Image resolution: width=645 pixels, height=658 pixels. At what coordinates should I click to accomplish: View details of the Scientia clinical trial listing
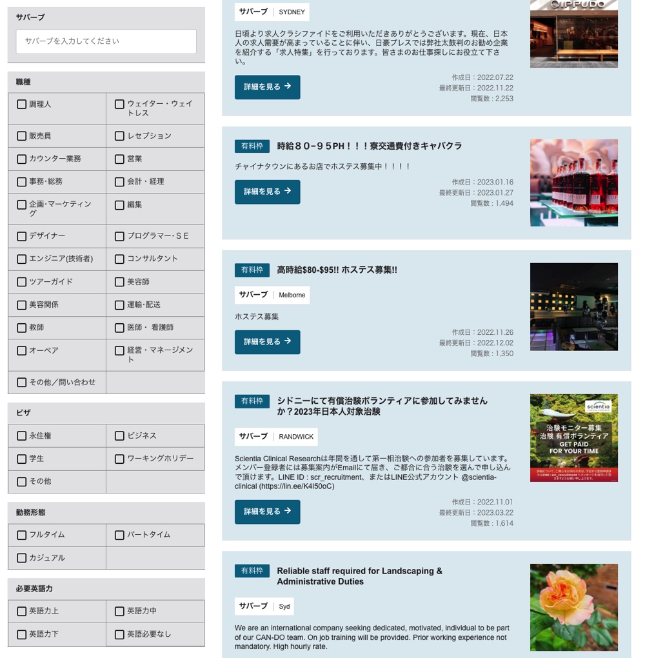(x=267, y=512)
